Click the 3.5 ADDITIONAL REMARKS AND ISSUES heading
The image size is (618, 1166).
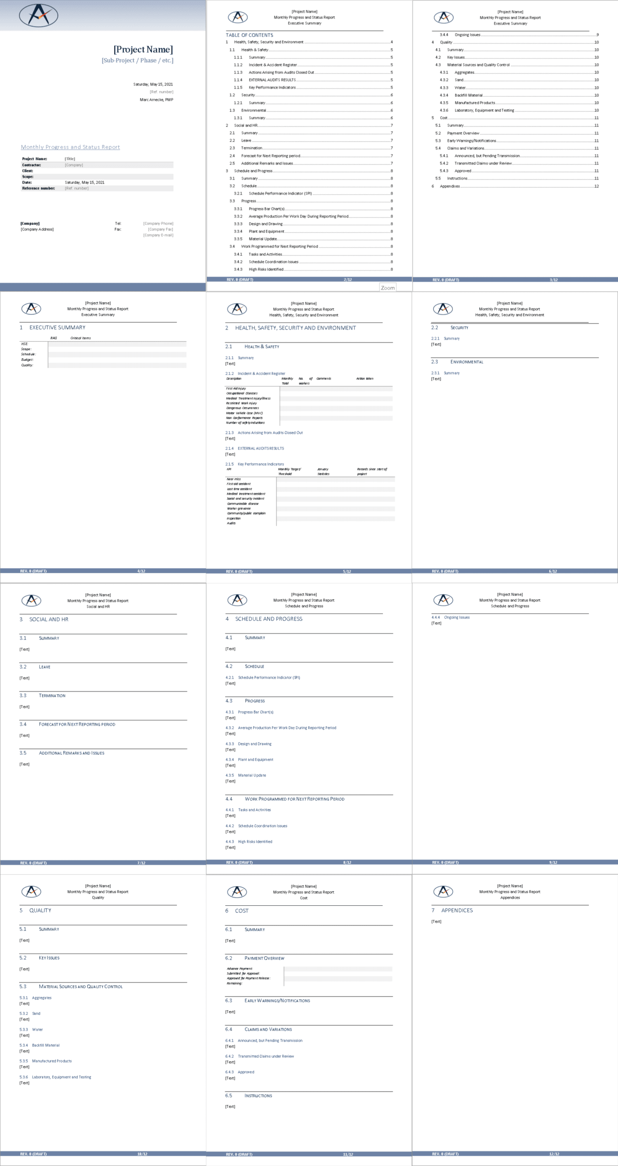(62, 753)
